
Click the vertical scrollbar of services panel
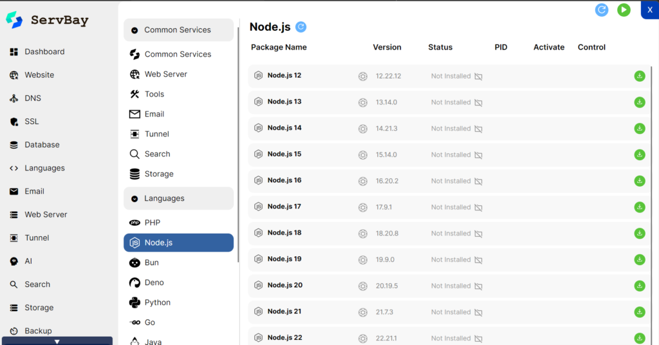(239, 161)
